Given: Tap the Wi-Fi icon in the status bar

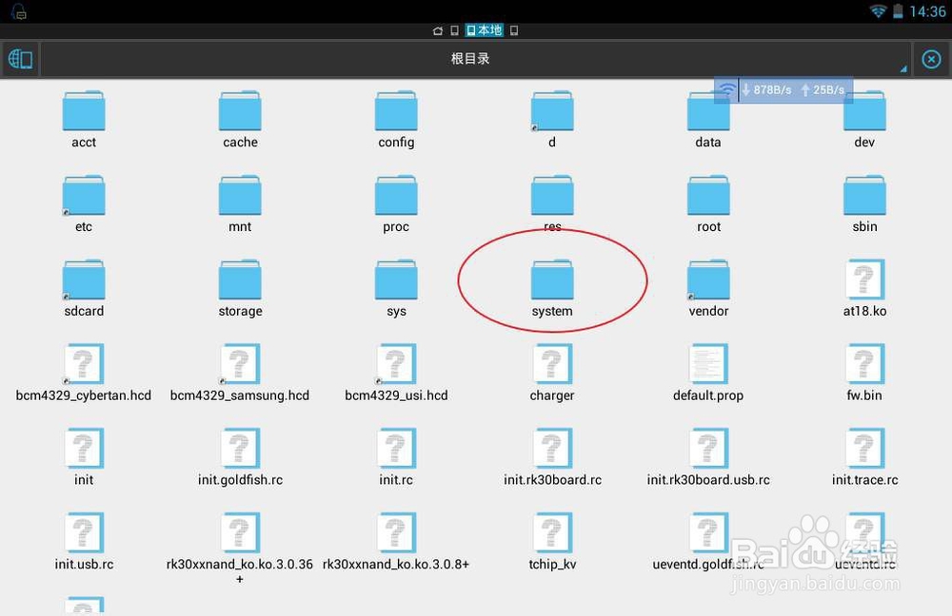Looking at the screenshot, I should [878, 11].
